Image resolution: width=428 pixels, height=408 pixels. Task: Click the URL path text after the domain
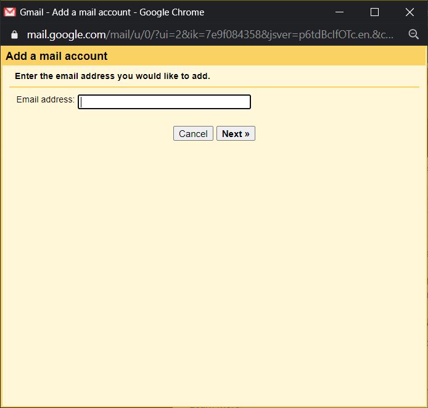(x=247, y=35)
